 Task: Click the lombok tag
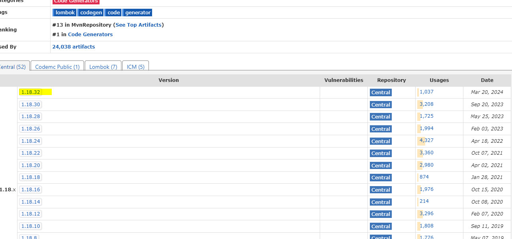[x=65, y=13]
